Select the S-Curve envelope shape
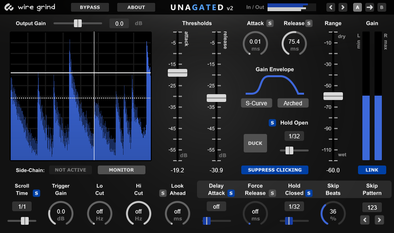This screenshot has height=233, width=394. [x=256, y=103]
